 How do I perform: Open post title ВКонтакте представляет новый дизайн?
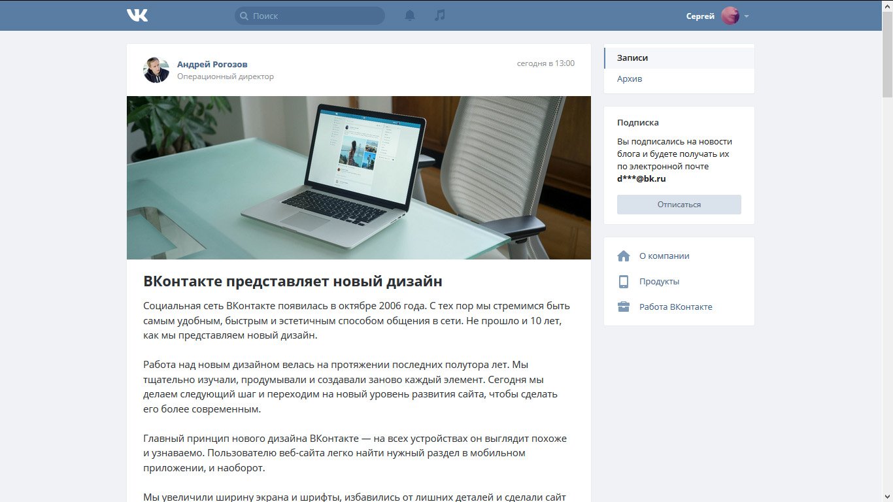pyautogui.click(x=293, y=281)
